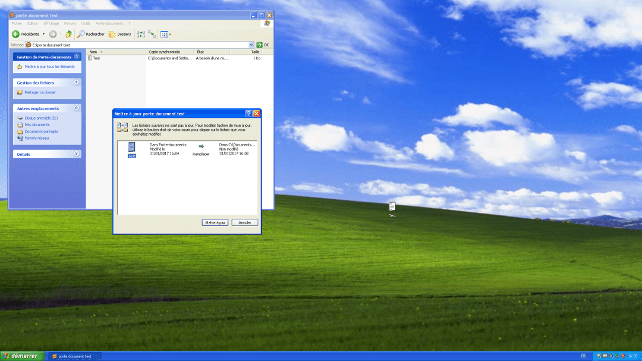Open the Affichage menu
This screenshot has width=642, height=361.
pos(51,23)
